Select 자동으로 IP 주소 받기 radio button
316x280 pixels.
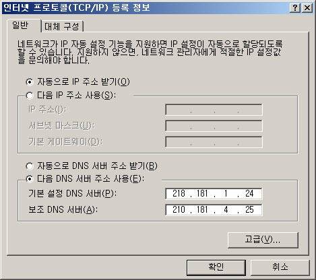(x=30, y=82)
